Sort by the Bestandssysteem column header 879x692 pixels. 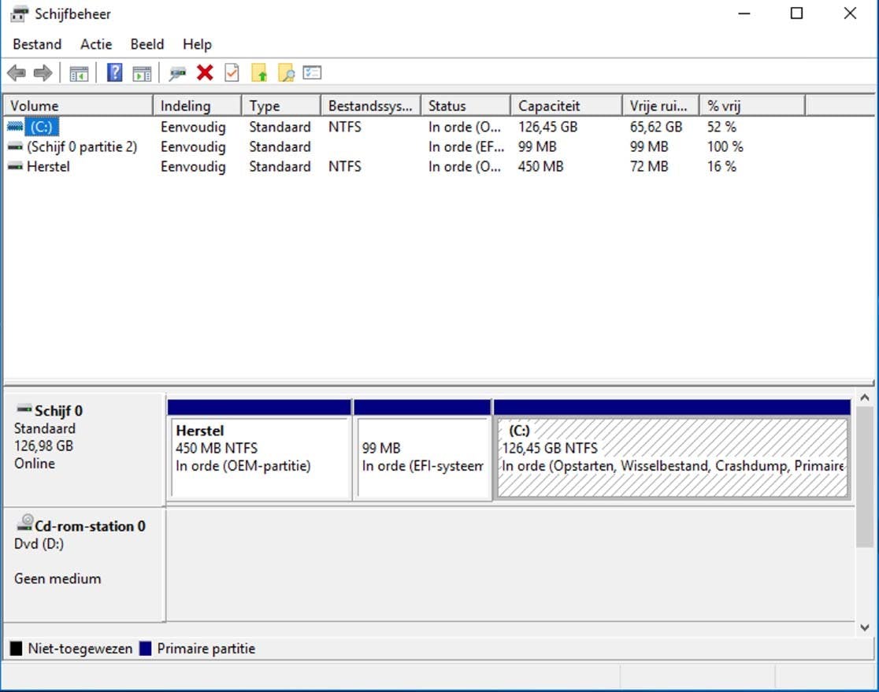coord(370,105)
